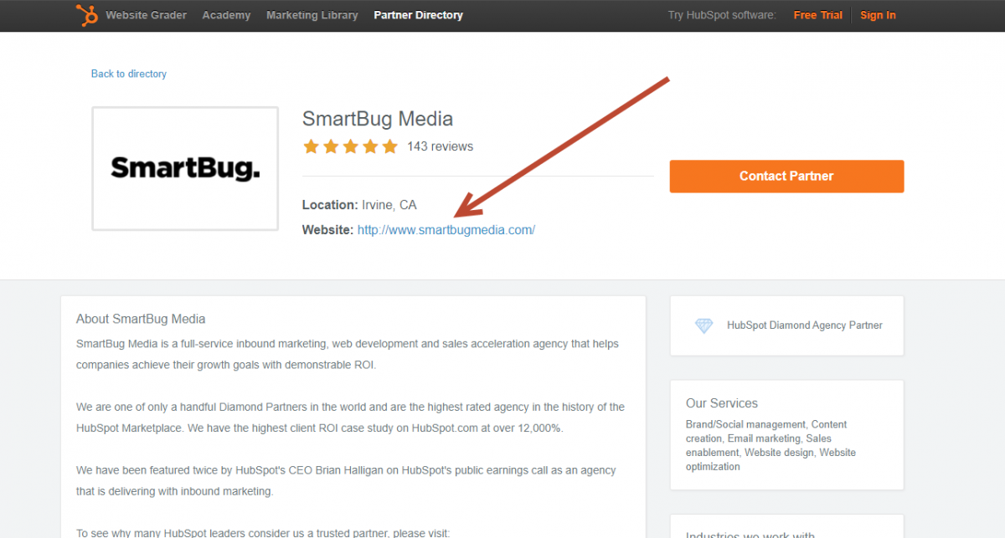This screenshot has width=1005, height=538.
Task: Go back via Back to directory link
Action: coord(129,74)
